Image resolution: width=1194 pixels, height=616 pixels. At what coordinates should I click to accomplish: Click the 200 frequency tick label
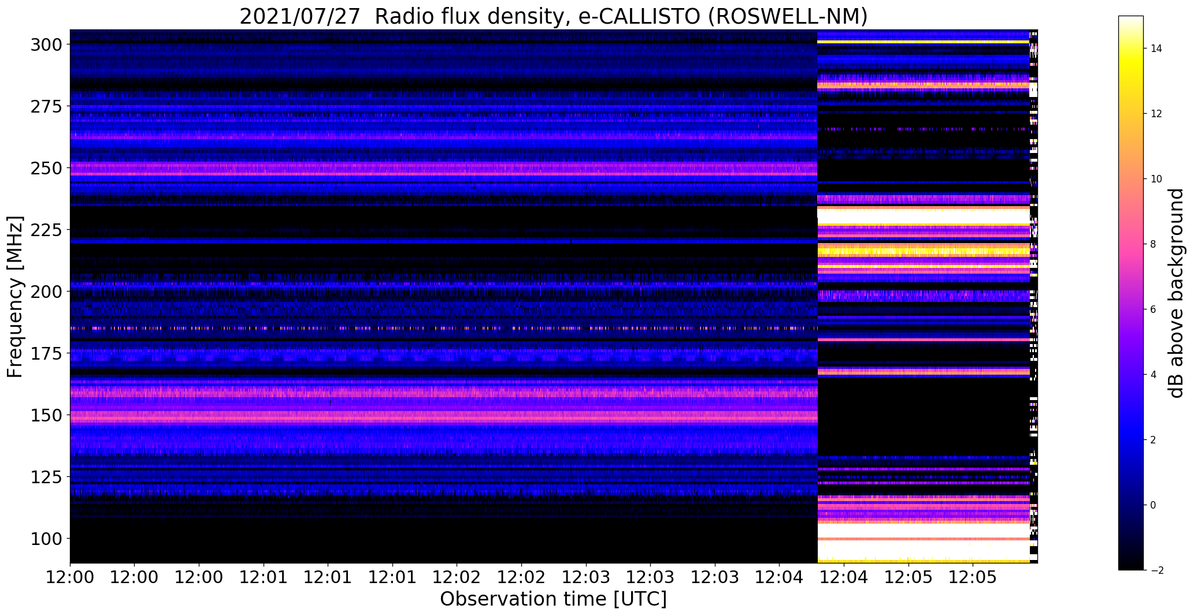(47, 292)
